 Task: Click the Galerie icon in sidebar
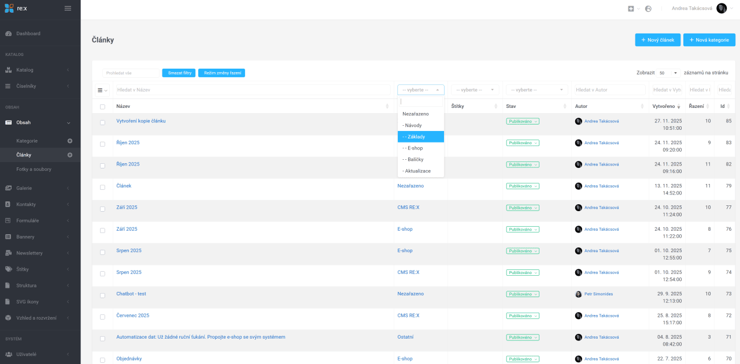pos(8,188)
